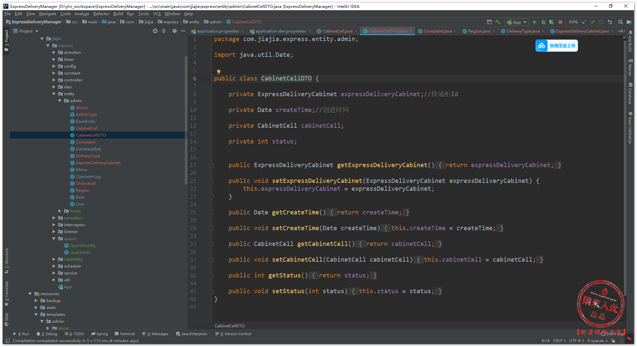The height and width of the screenshot is (347, 637).
Task: Collapse the quartz folder in project tree
Action: [54, 239]
